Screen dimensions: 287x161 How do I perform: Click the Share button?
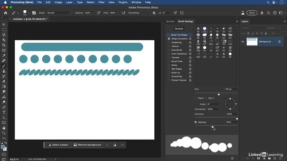pos(252,13)
